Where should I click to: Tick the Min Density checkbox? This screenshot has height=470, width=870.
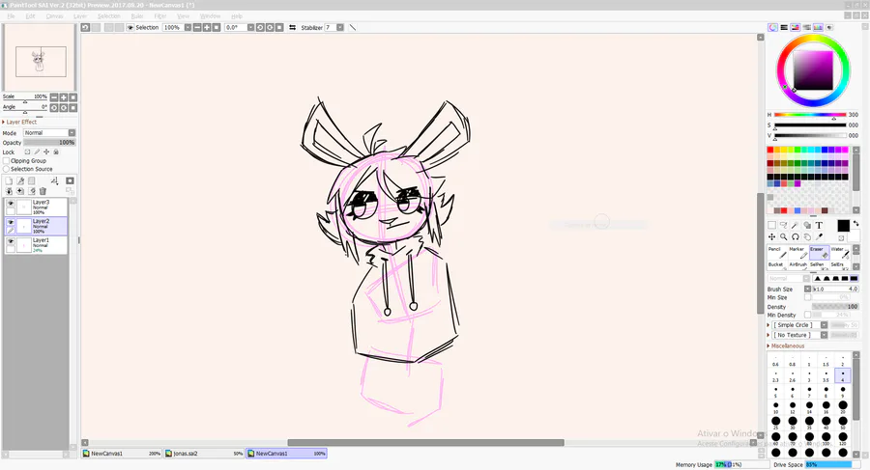[x=808, y=315]
